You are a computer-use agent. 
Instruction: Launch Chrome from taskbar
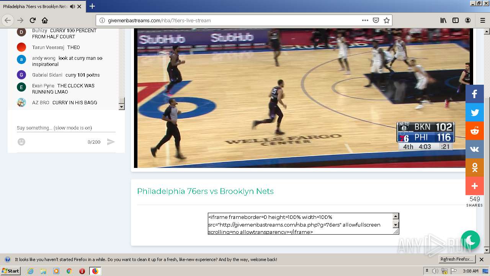[x=69, y=271]
